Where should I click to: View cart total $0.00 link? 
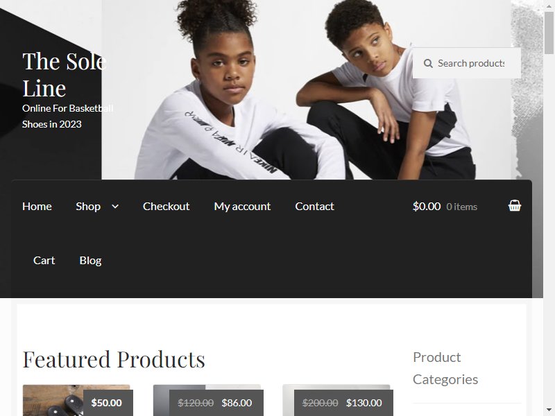tap(427, 206)
